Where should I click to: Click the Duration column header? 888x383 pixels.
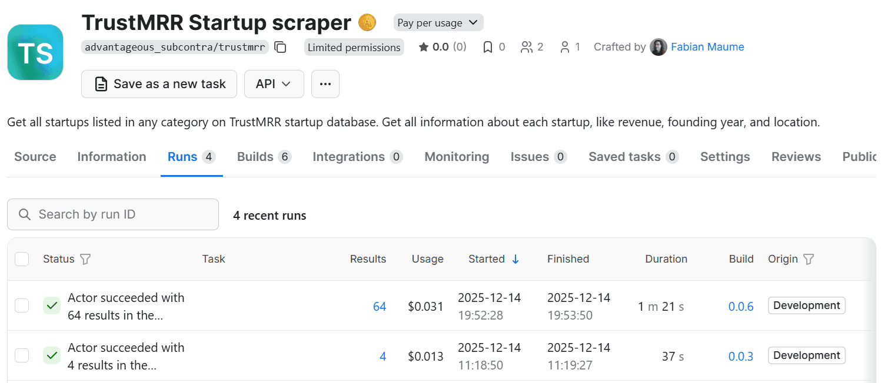[x=666, y=259]
